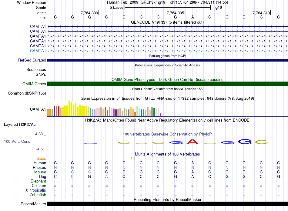
Task: Click the -4.5 conservation axis value
Action: click(x=39, y=149)
